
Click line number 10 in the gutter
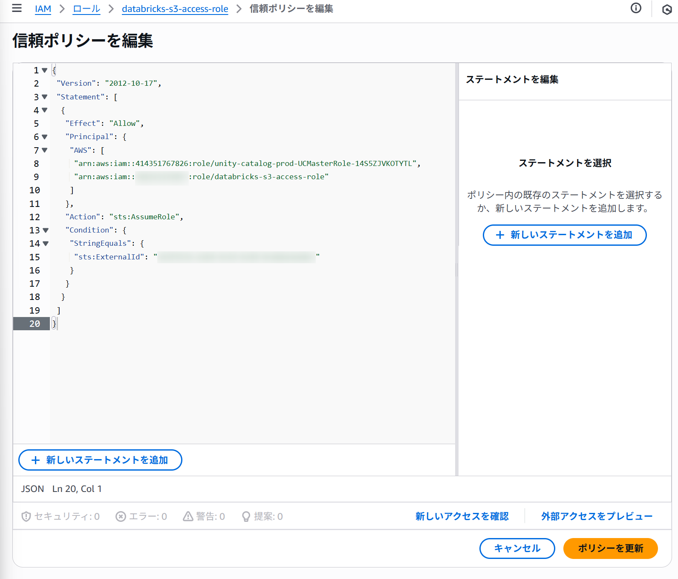(35, 190)
